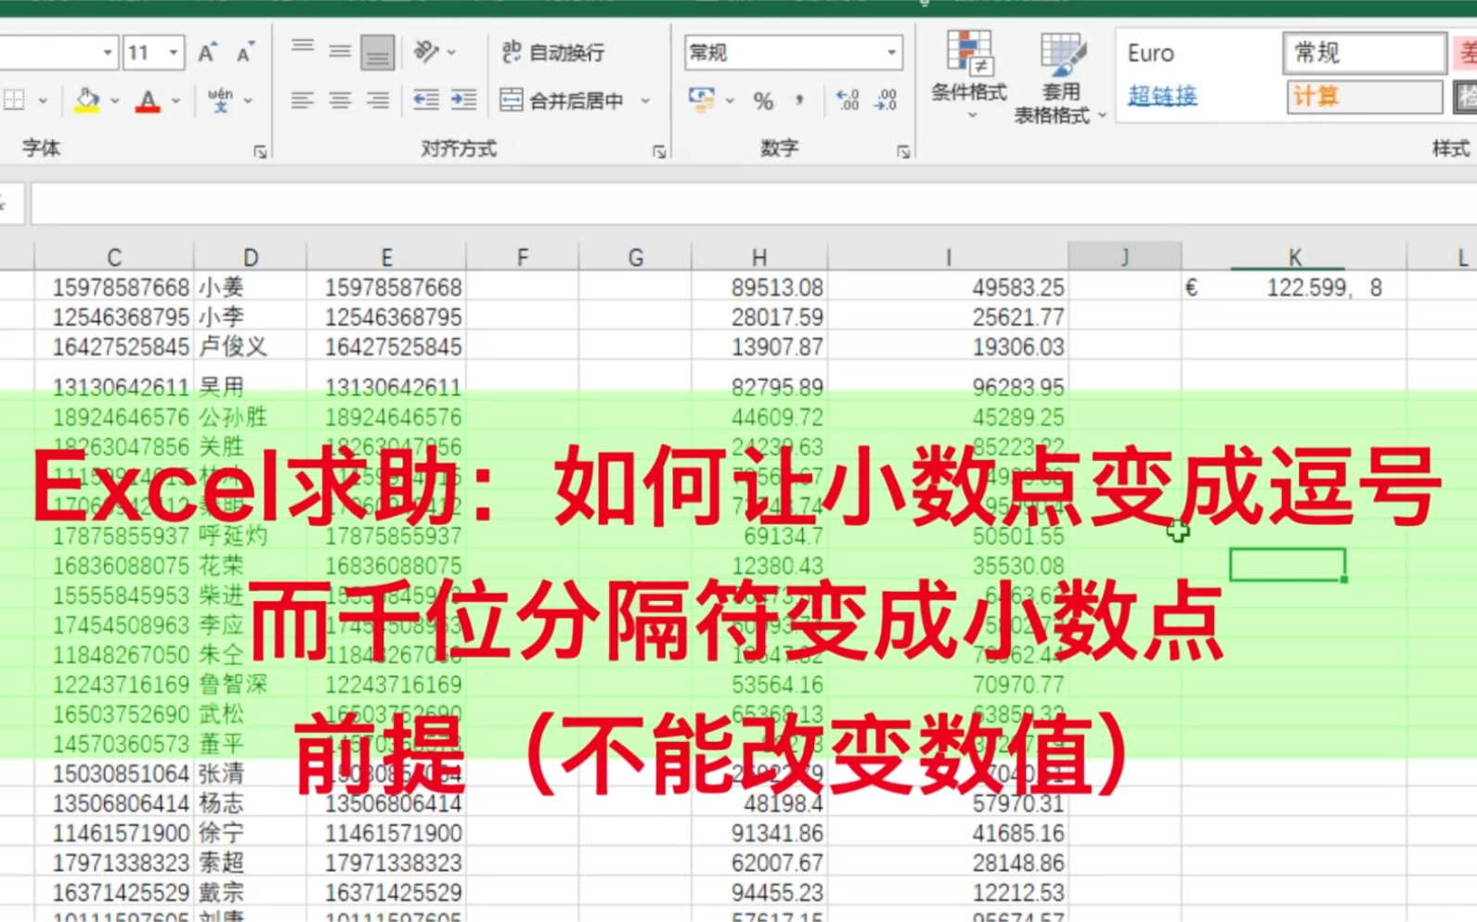
Task: Open the 字体 font dialog launcher
Action: (260, 152)
